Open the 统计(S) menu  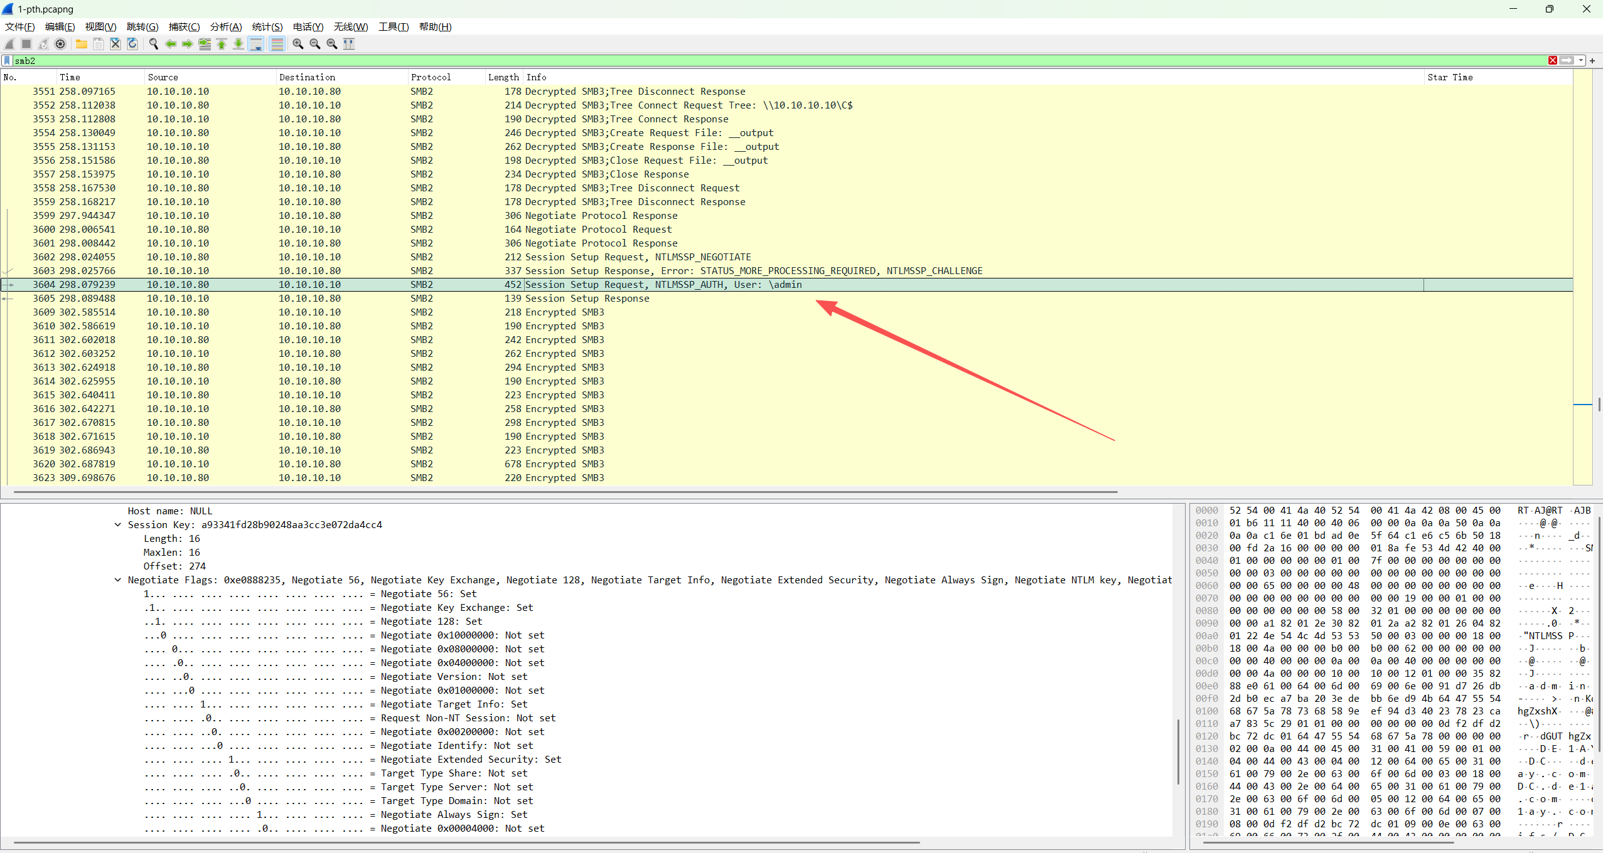(x=267, y=26)
